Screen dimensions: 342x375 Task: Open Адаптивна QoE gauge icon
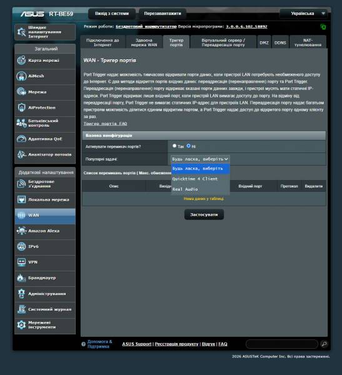21,139
